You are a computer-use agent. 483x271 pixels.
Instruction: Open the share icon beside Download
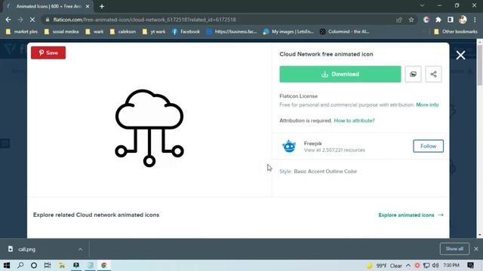433,74
